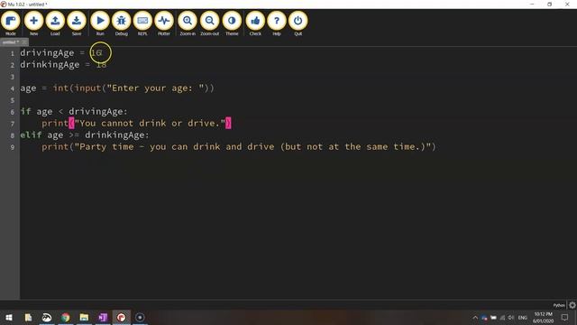Start the Debug tool
The height and width of the screenshot is (325, 577).
pos(122,23)
